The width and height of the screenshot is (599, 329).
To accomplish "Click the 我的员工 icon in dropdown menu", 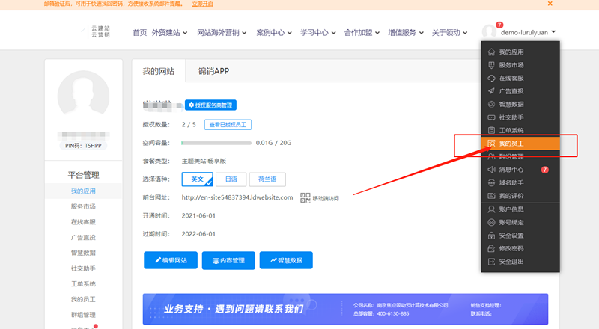I will (x=491, y=143).
